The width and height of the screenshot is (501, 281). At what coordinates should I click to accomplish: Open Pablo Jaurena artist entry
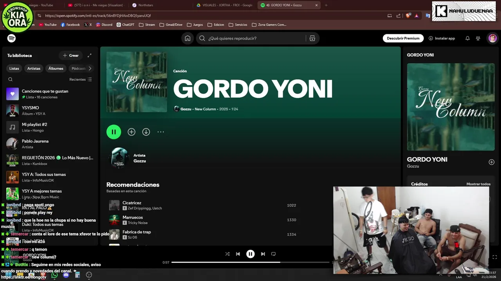point(50,144)
